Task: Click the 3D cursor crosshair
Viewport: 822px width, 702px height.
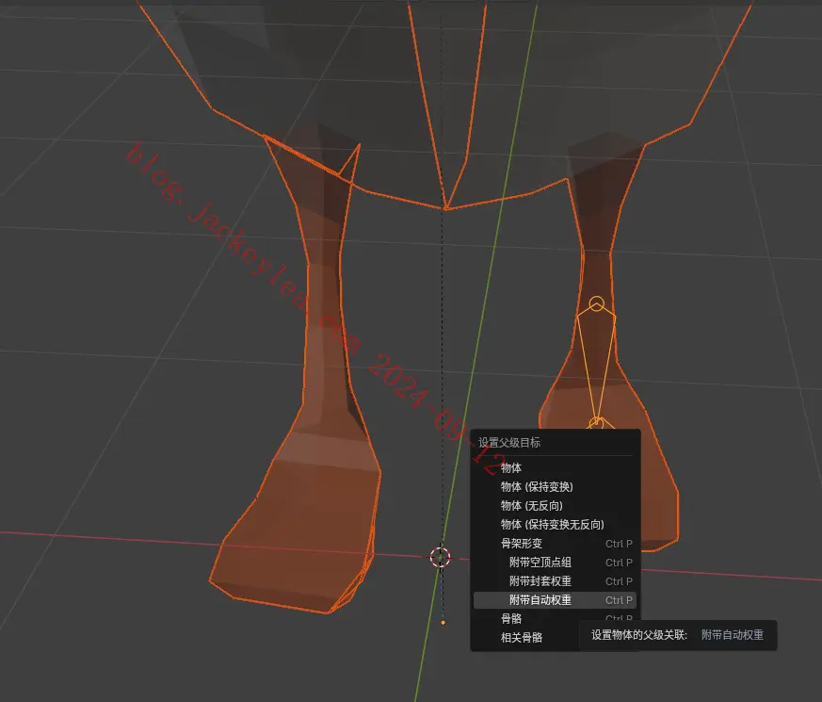Action: click(x=441, y=557)
